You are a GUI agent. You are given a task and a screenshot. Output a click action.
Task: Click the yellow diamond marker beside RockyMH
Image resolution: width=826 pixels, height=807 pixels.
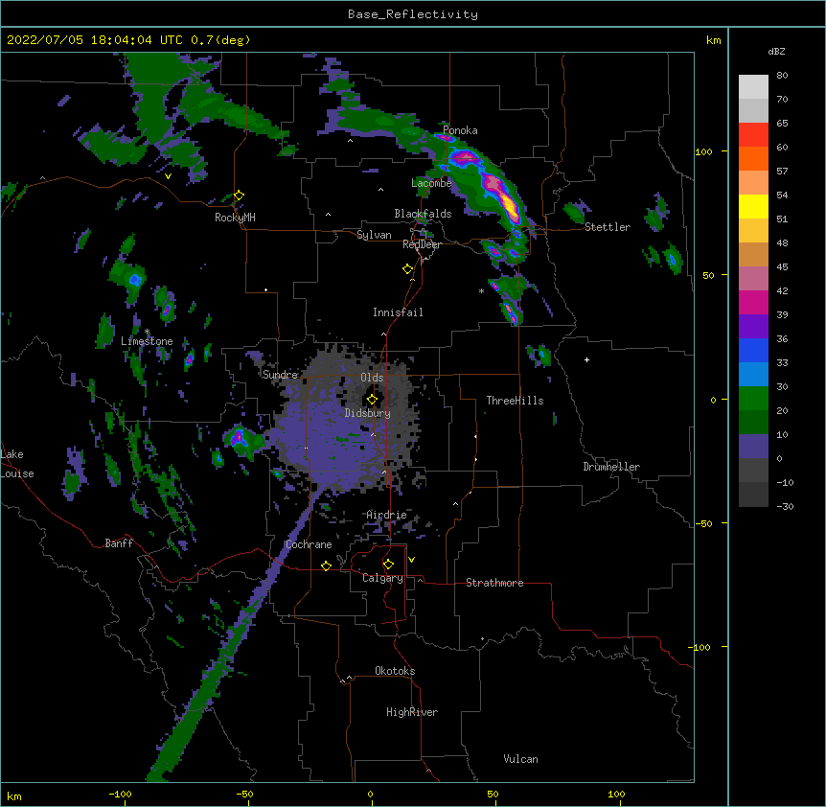[239, 196]
